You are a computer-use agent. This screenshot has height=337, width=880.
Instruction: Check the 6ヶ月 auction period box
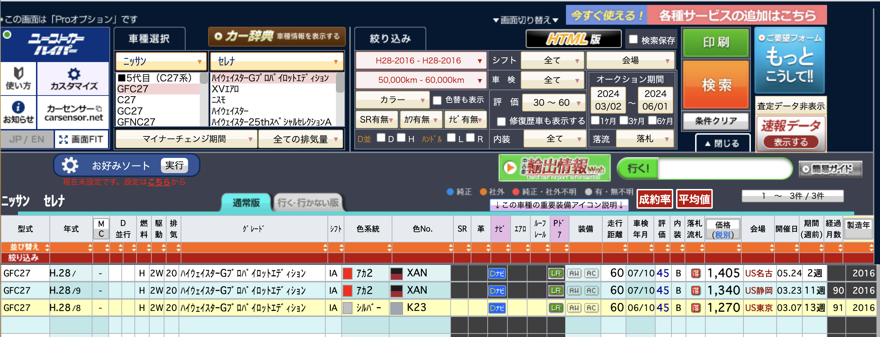click(652, 121)
